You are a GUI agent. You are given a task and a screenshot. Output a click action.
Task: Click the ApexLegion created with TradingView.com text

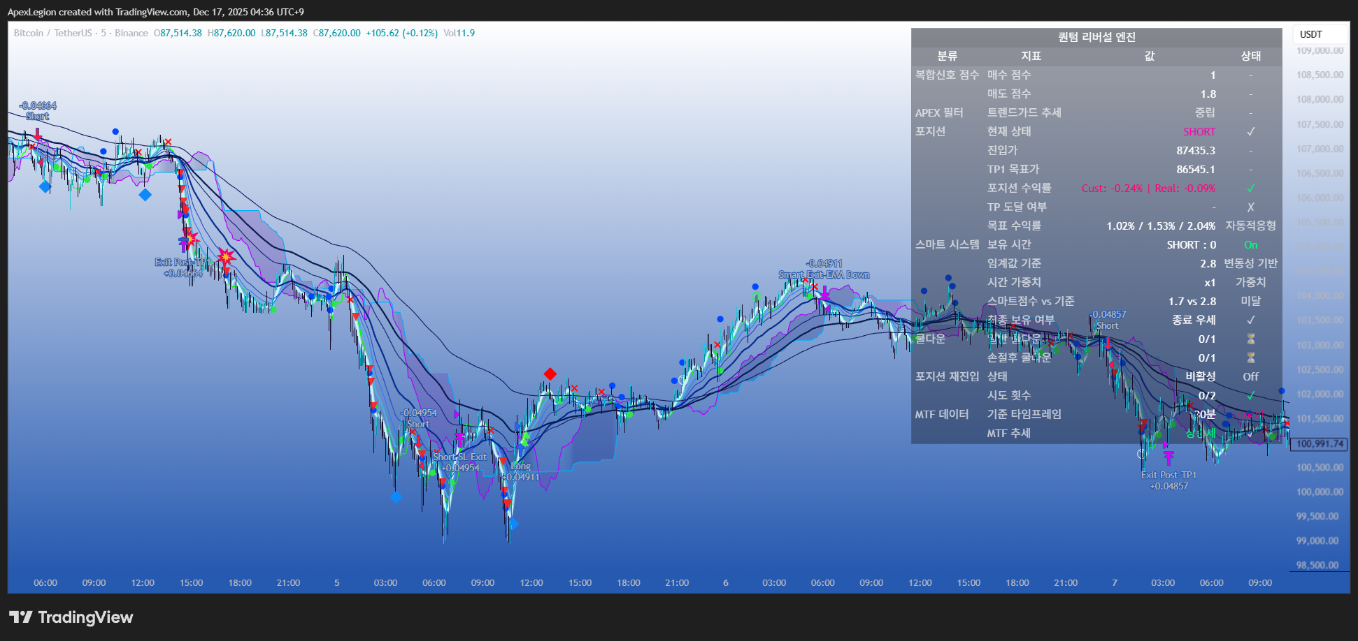155,12
